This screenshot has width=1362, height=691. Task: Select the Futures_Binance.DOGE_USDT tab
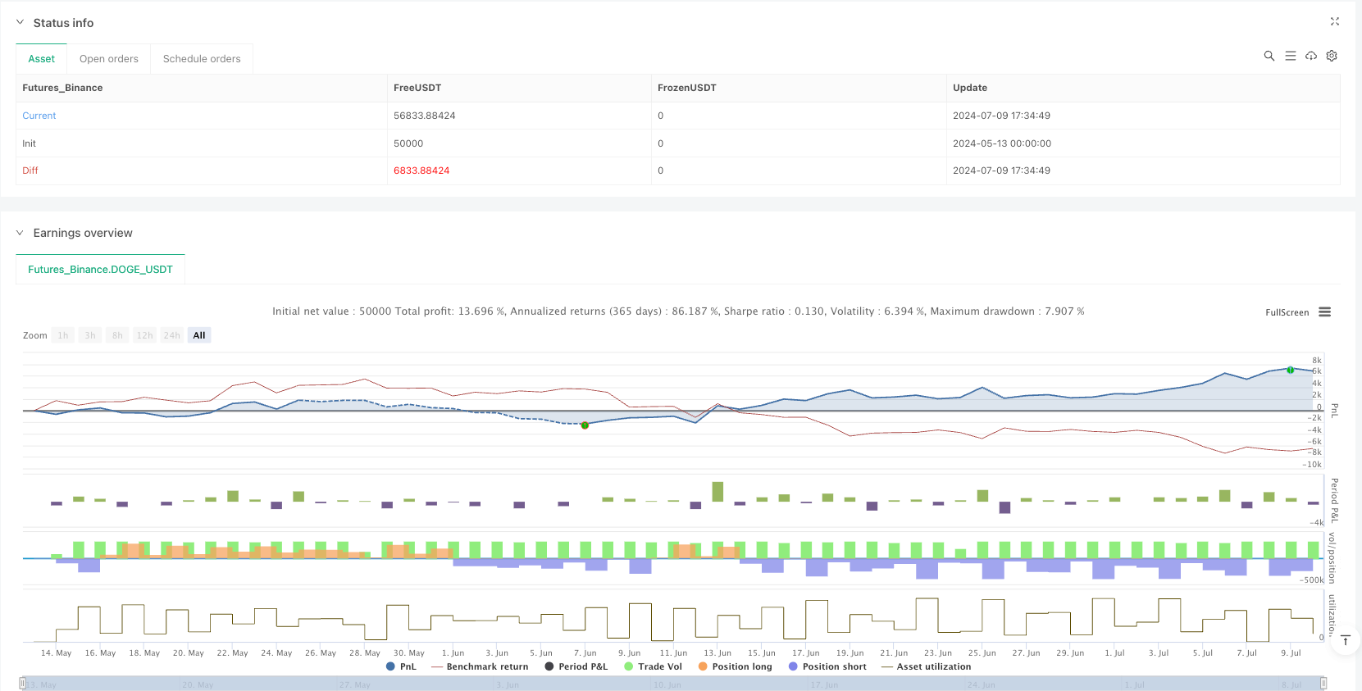click(100, 270)
